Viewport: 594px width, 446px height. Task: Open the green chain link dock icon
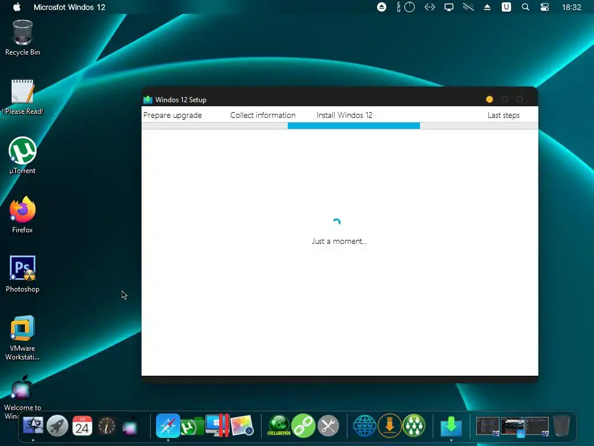pyautogui.click(x=303, y=425)
